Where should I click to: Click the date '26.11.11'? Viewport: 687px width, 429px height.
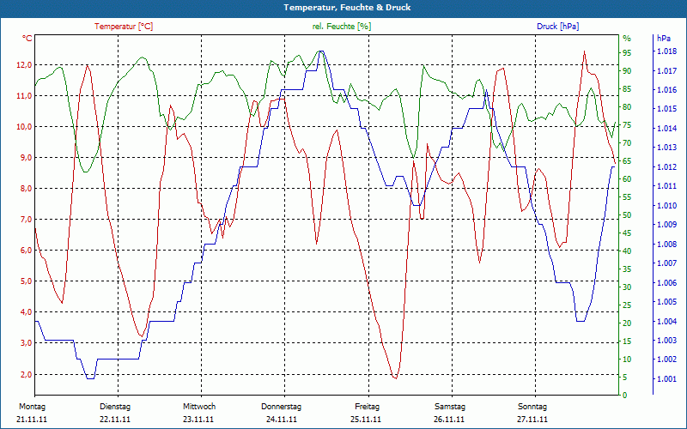click(449, 420)
